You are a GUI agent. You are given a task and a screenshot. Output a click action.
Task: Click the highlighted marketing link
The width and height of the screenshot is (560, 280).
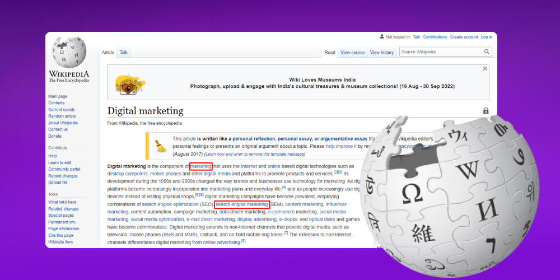coord(200,166)
